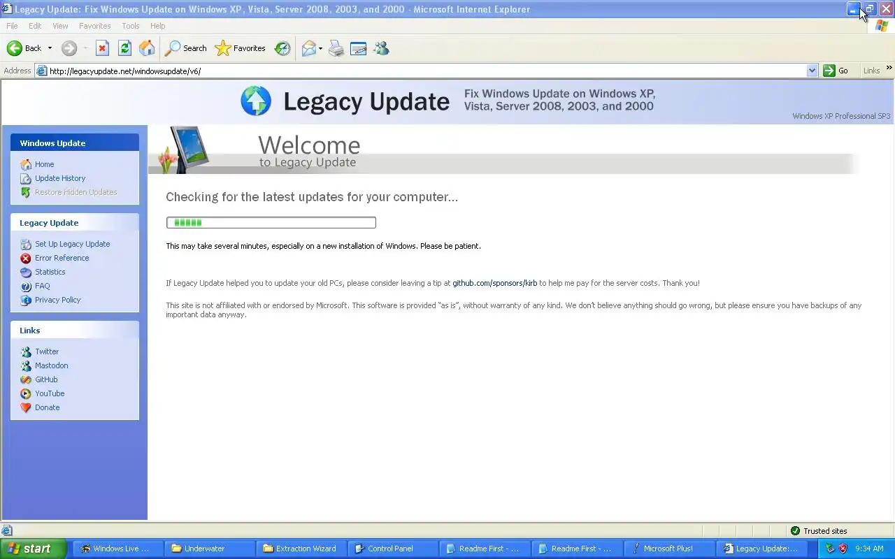Open Update History sidebar link
The width and height of the screenshot is (895, 559).
60,178
